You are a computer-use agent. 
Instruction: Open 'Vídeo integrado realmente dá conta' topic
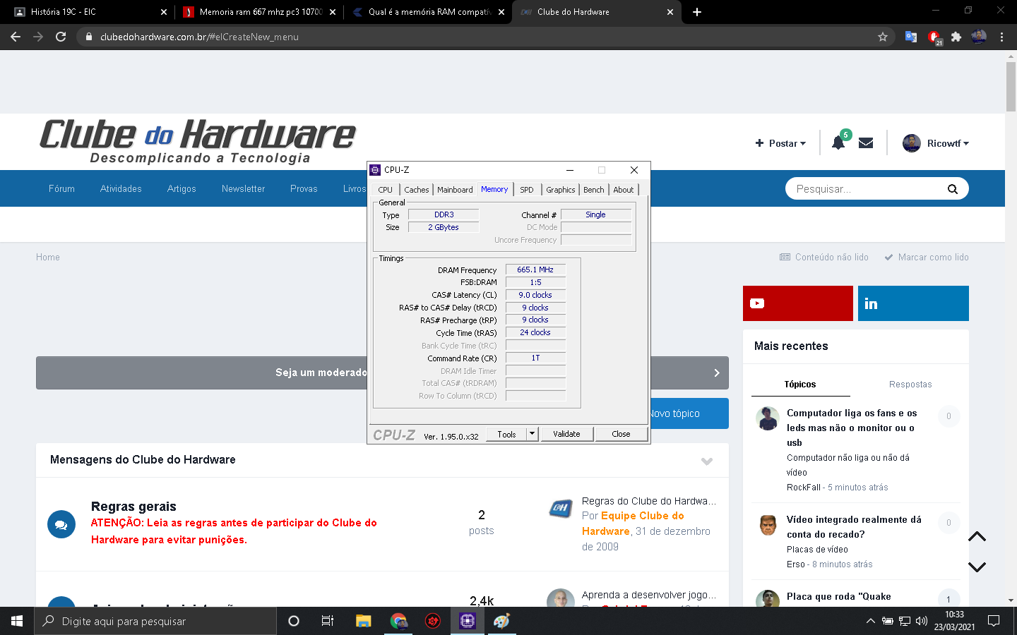[x=854, y=527]
